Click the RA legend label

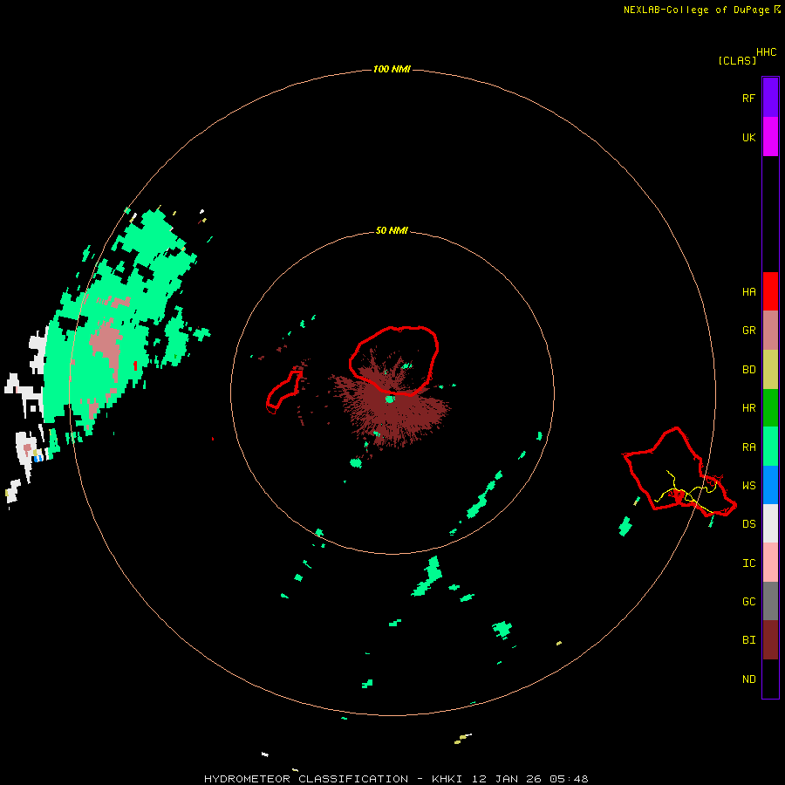(x=748, y=447)
